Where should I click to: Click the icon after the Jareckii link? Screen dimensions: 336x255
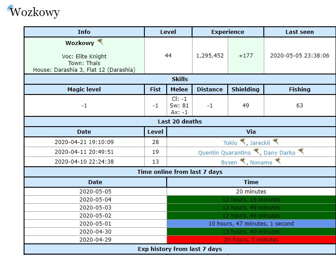276,142
